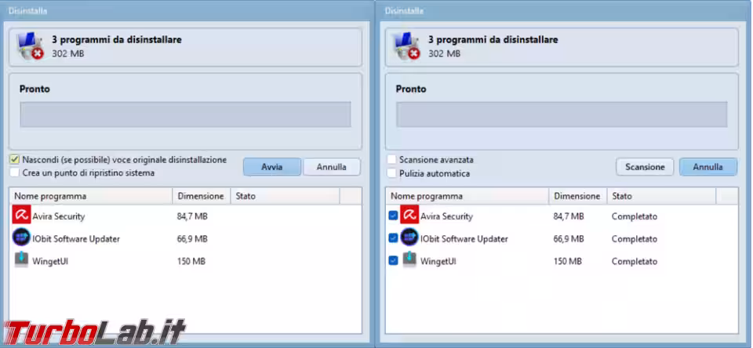This screenshot has width=753, height=348.
Task: Click the IObit Software Updater icon without a checkbox
Action: [21, 238]
